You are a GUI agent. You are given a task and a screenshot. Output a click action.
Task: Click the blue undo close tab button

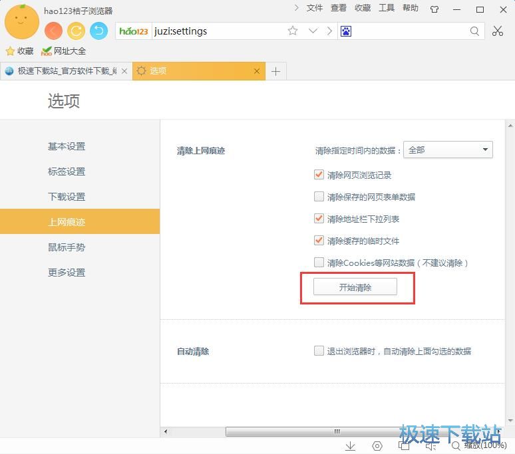[x=99, y=31]
